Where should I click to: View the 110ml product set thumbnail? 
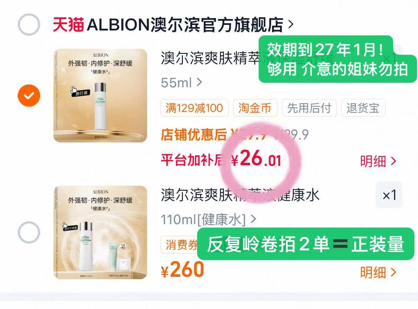coord(100,232)
